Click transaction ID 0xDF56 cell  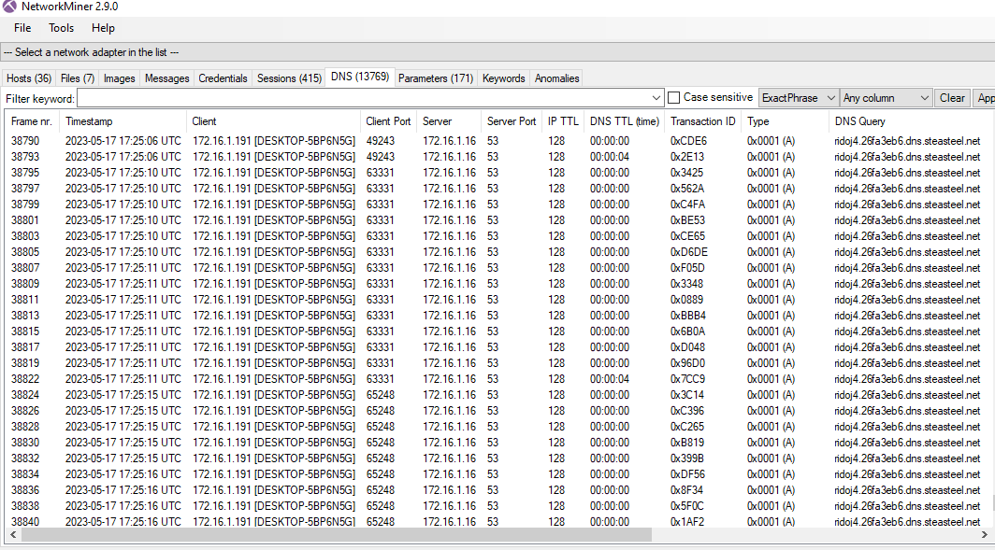[688, 474]
